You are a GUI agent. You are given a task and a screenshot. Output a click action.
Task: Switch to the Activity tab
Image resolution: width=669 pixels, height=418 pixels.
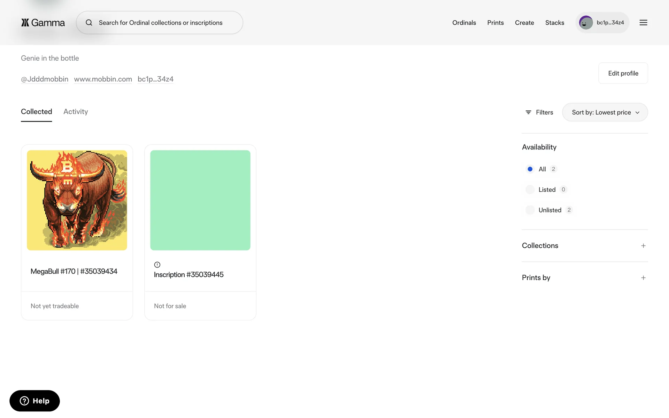76,111
